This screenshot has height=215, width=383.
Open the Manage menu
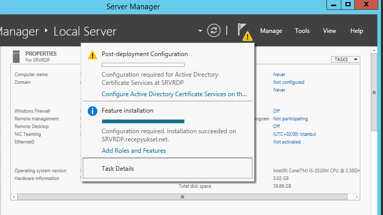[271, 31]
